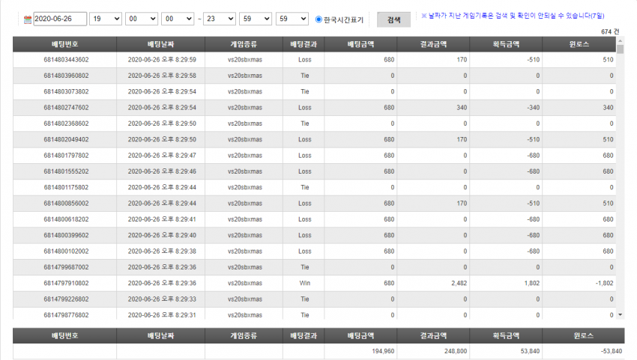Click the scrollbar up arrow
The width and height of the screenshot is (637, 360).
[620, 41]
